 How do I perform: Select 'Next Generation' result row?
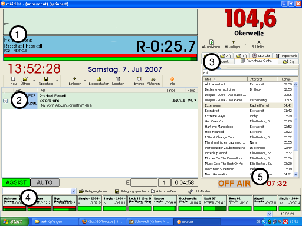(x=248, y=174)
